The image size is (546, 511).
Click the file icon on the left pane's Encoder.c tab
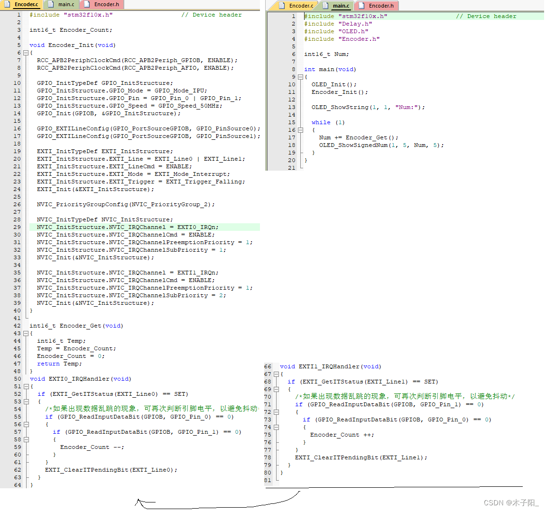click(7, 4)
